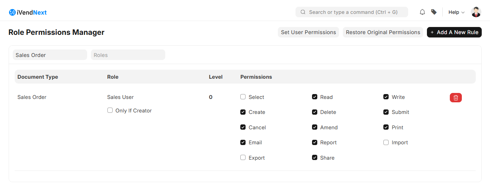Click the iVendNext logo
The height and width of the screenshot is (190, 490).
[28, 12]
